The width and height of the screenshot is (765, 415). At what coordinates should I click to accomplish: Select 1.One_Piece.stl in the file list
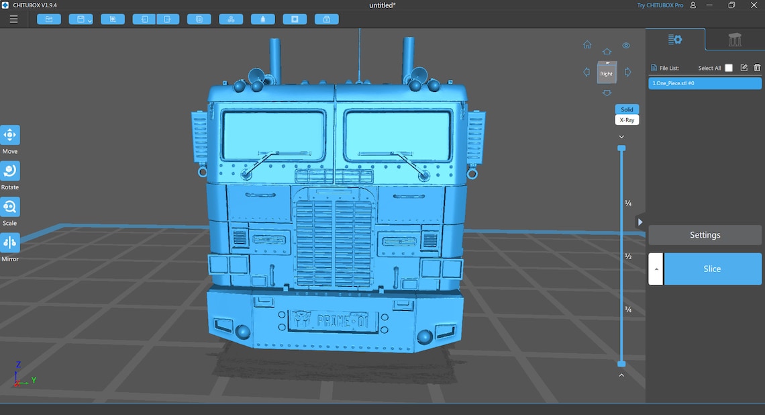click(x=705, y=83)
